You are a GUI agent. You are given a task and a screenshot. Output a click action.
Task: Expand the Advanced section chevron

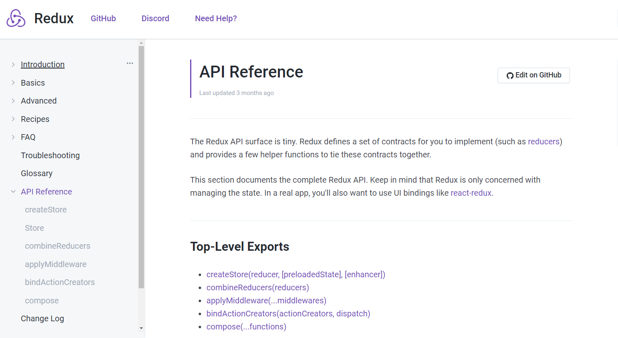13,101
